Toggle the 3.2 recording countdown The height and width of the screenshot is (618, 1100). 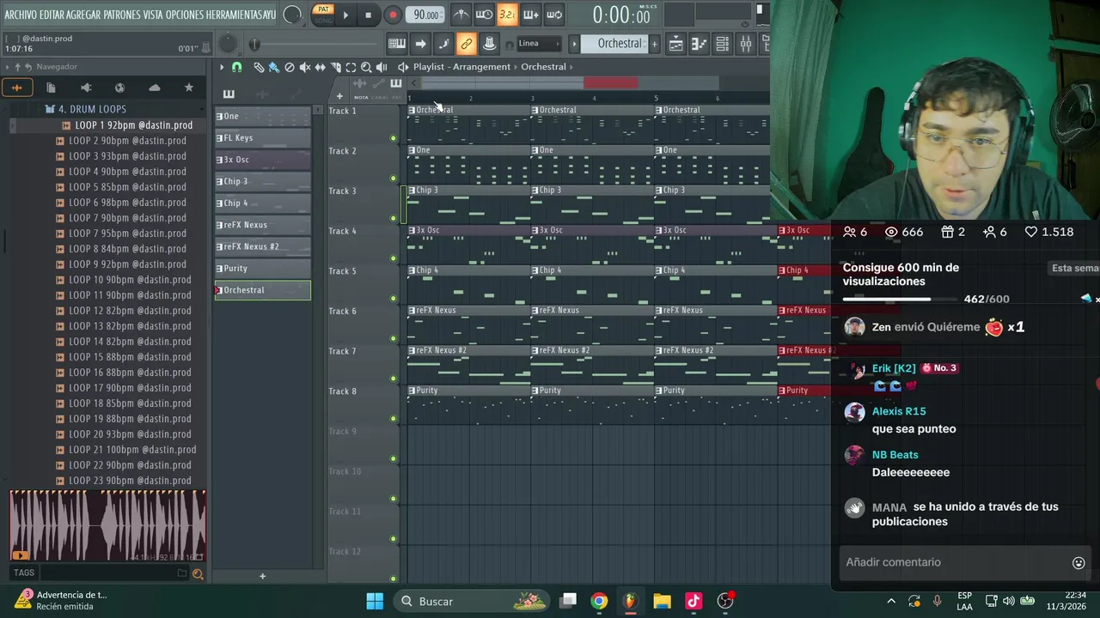(x=508, y=15)
